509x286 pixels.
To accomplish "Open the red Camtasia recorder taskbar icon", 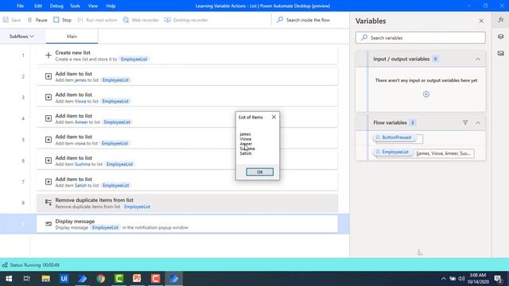I will pos(156,279).
